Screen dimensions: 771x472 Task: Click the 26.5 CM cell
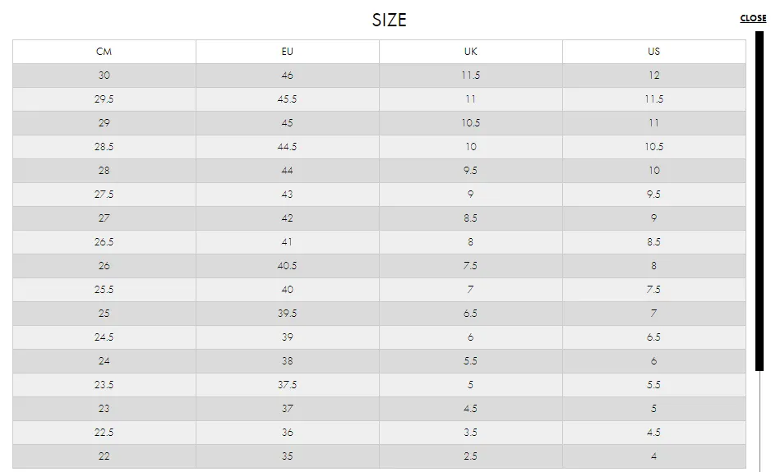click(x=104, y=242)
